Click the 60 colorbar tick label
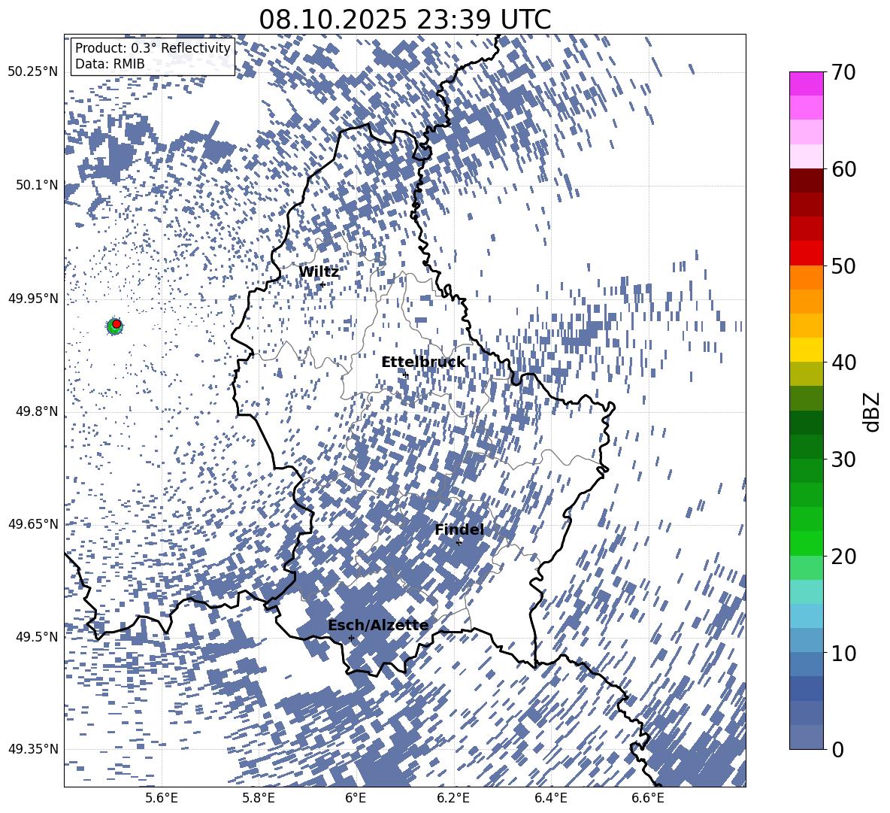The width and height of the screenshot is (890, 813). point(843,169)
